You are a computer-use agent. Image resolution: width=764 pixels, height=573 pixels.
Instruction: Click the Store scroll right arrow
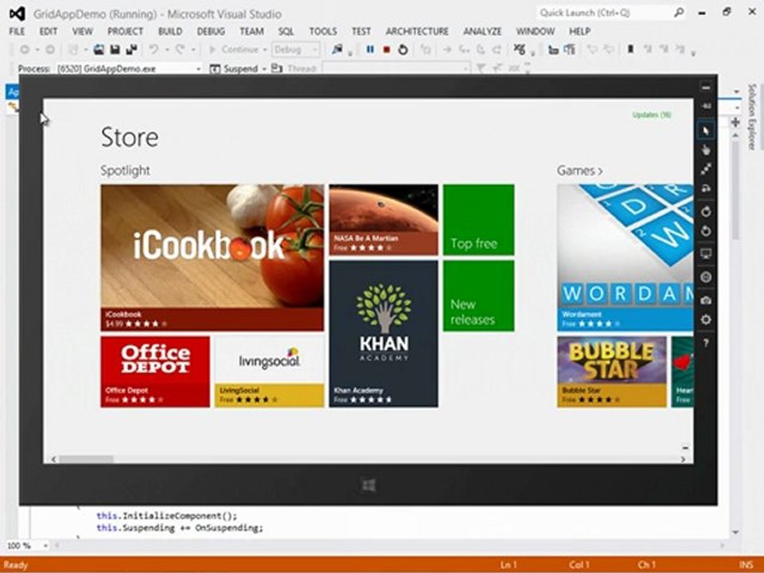click(x=683, y=459)
